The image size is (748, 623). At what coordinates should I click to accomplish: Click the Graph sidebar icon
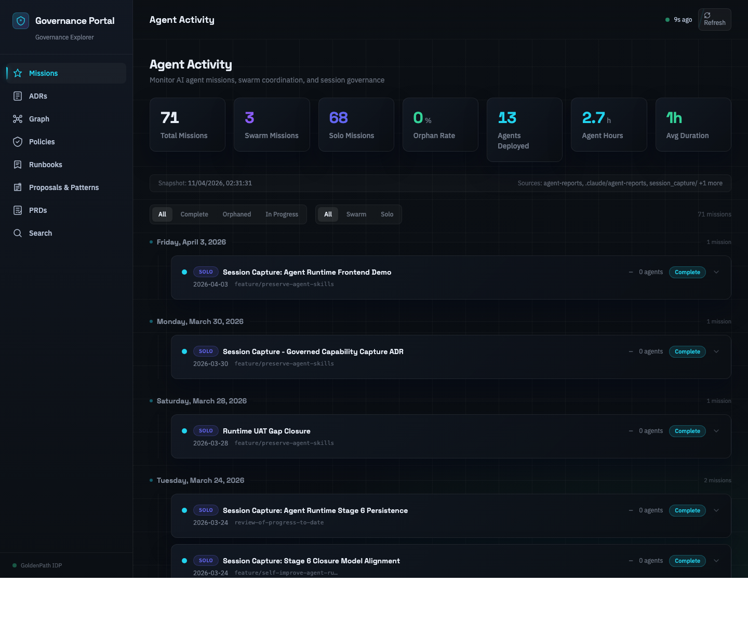pyautogui.click(x=17, y=119)
